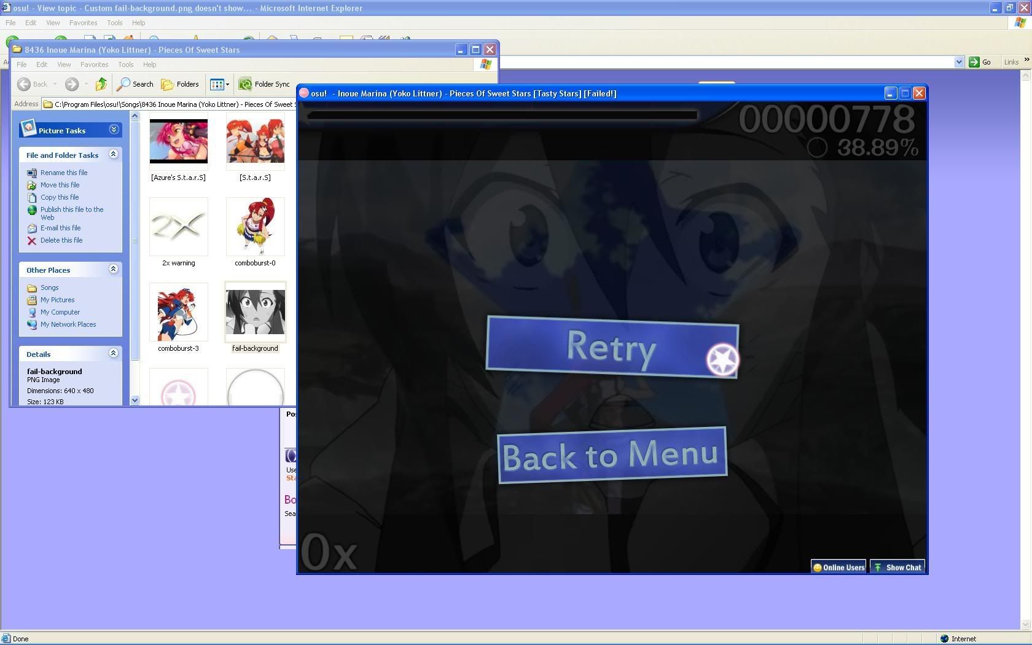Click the task pane scrollbar down arrow
The image size is (1032, 645).
pos(135,401)
